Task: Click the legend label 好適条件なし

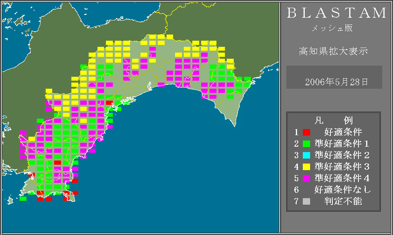Action: point(343,190)
